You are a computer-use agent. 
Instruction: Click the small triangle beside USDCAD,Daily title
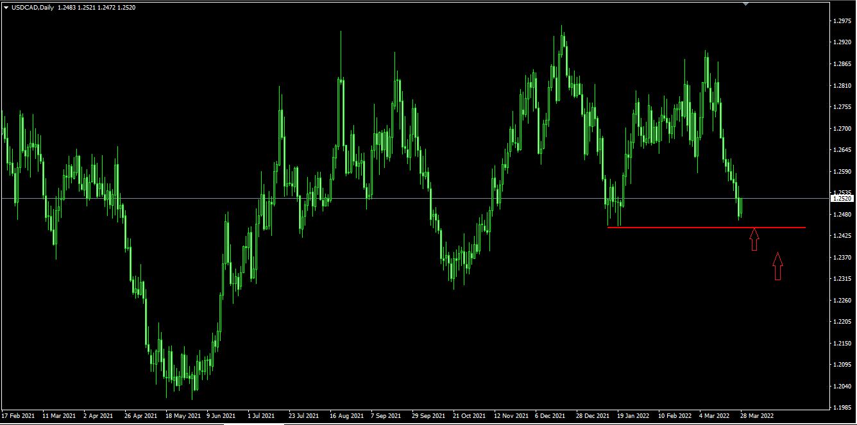coord(6,8)
